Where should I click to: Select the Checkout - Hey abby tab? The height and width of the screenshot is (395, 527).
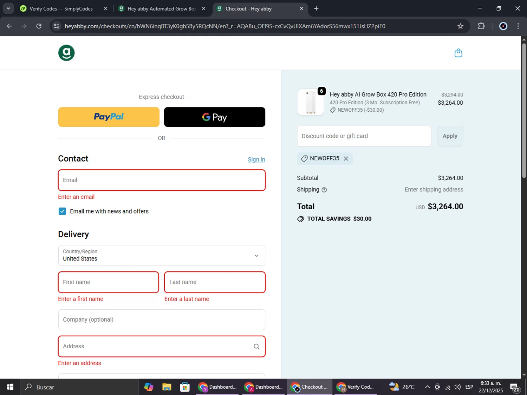point(260,8)
